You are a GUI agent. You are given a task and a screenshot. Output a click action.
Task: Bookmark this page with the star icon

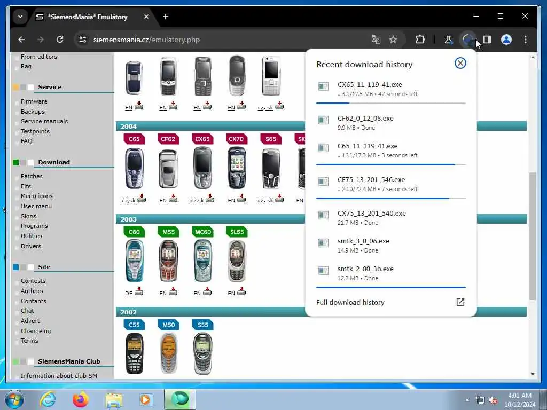(393, 40)
